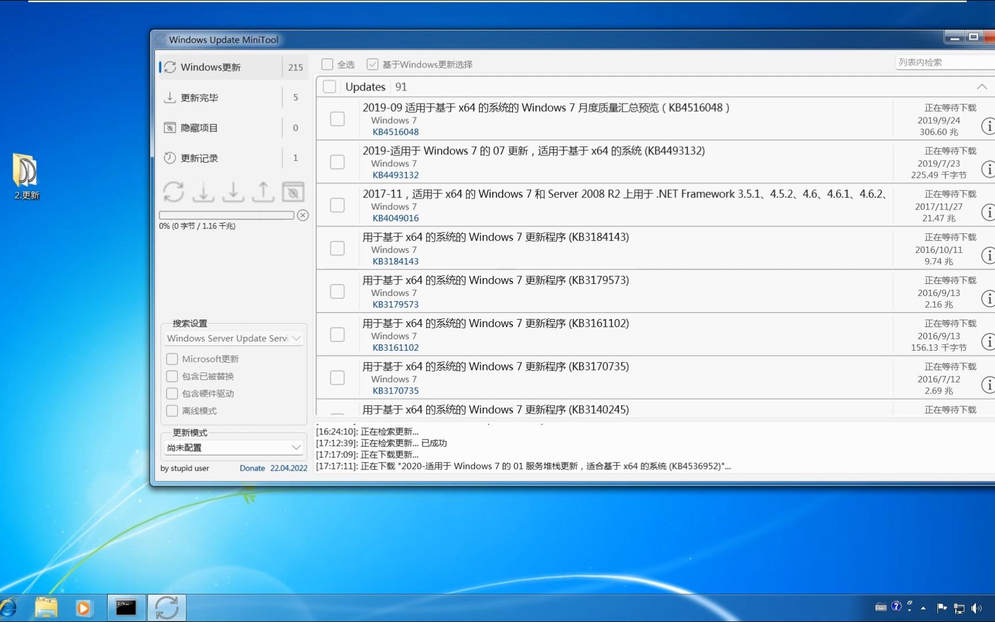
Task: Click the network tray icon
Action: point(959,608)
